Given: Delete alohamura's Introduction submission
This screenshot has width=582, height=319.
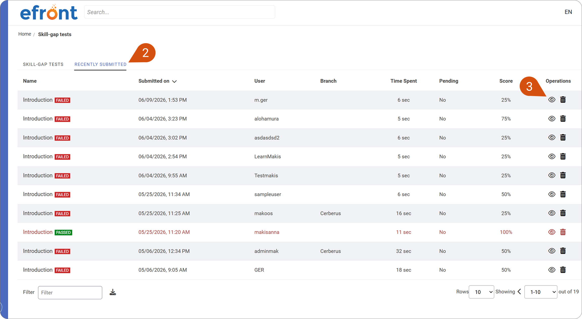Looking at the screenshot, I should pyautogui.click(x=563, y=119).
